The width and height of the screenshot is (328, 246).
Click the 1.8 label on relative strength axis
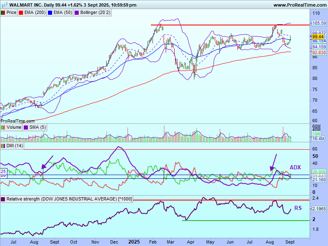click(x=315, y=230)
